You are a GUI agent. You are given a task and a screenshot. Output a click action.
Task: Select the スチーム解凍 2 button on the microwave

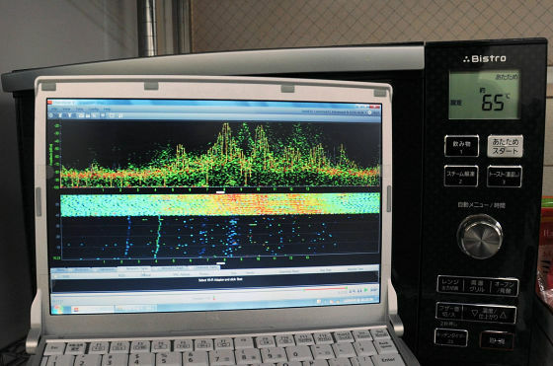pos(461,176)
